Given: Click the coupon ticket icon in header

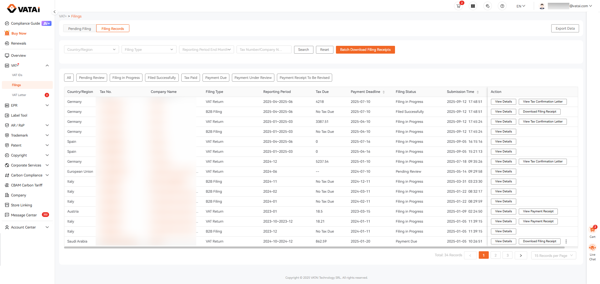Looking at the screenshot, I should [473, 6].
